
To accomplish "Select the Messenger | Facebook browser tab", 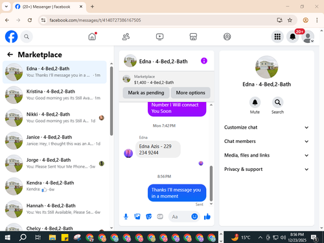I will pos(49,6).
